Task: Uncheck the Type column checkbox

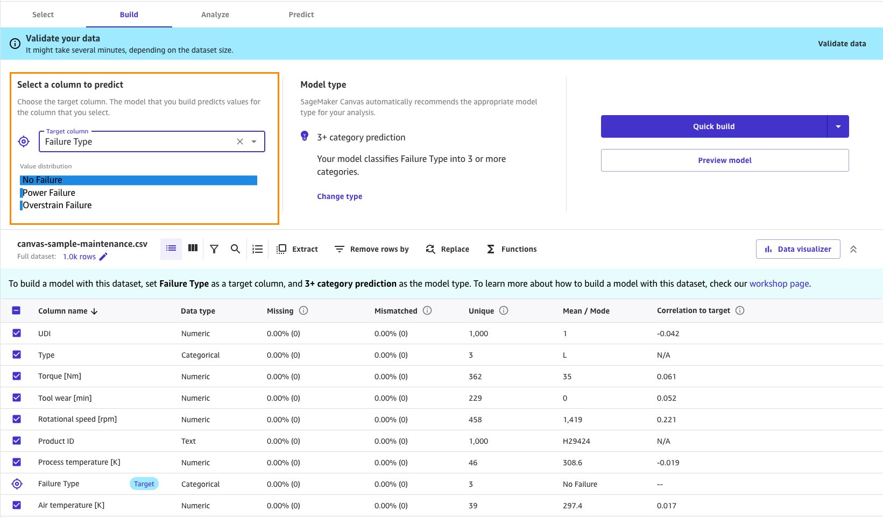Action: pos(17,354)
